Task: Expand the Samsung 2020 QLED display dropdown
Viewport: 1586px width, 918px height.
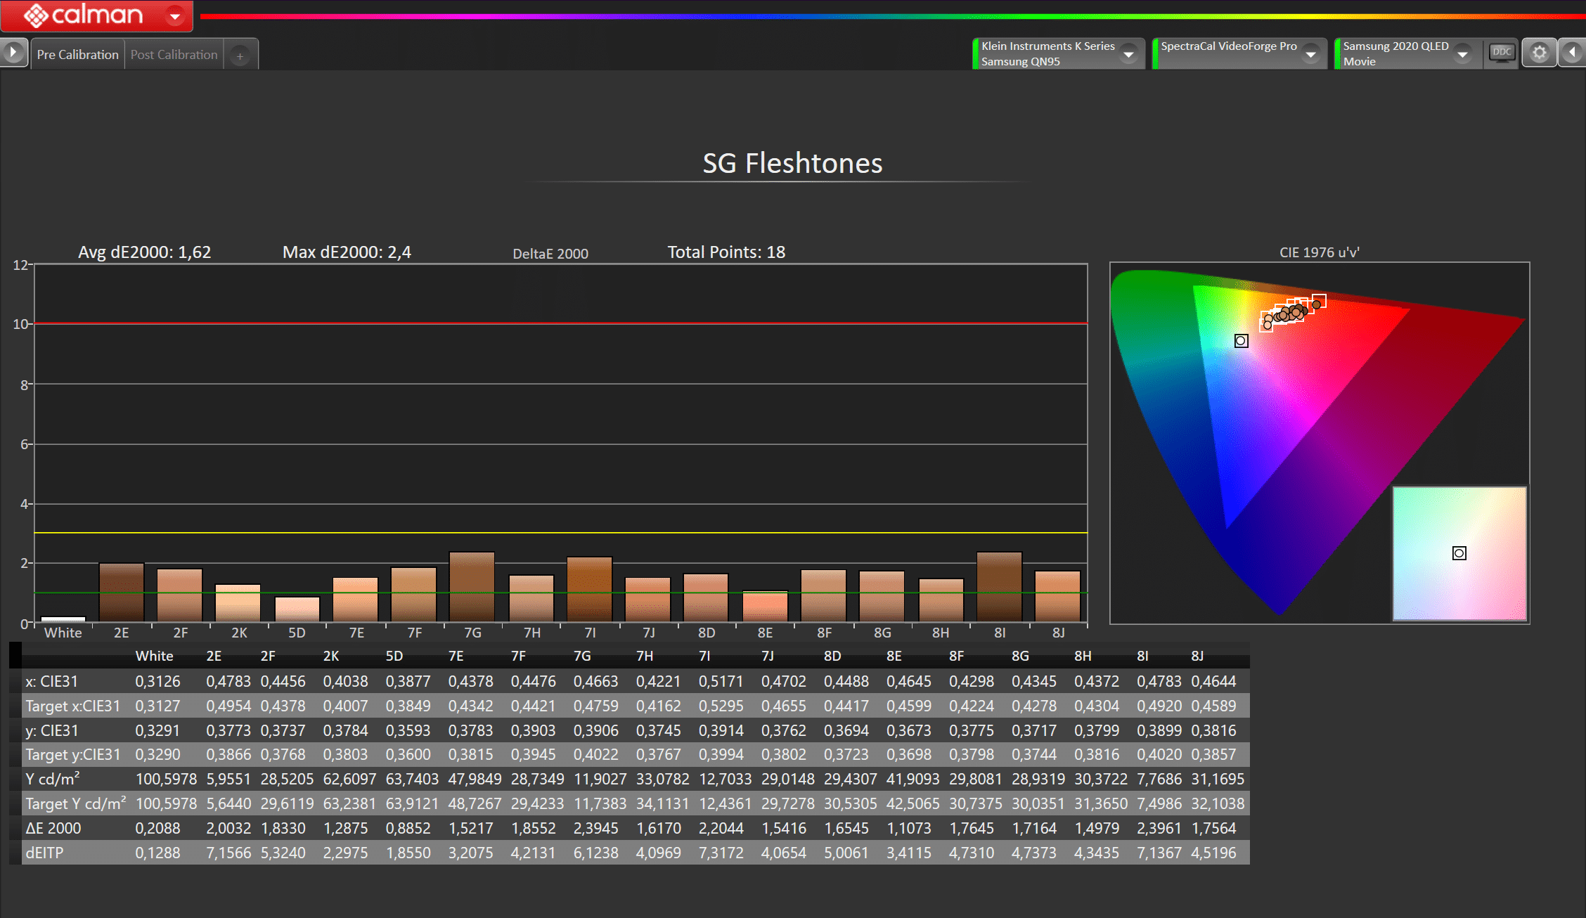Action: (1462, 54)
